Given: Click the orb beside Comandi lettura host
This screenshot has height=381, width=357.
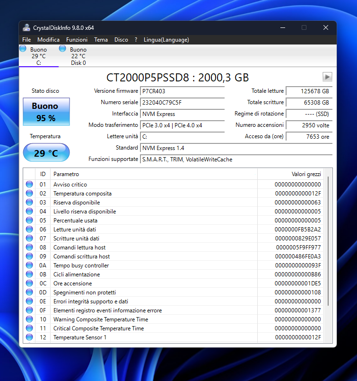Looking at the screenshot, I should click(29, 247).
